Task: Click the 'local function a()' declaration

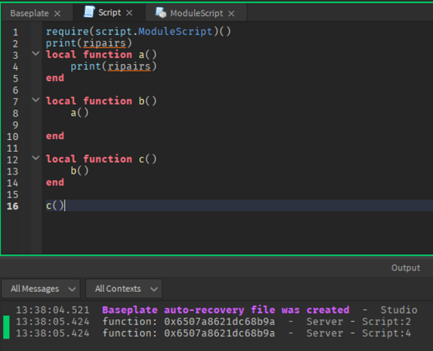Action: point(101,54)
